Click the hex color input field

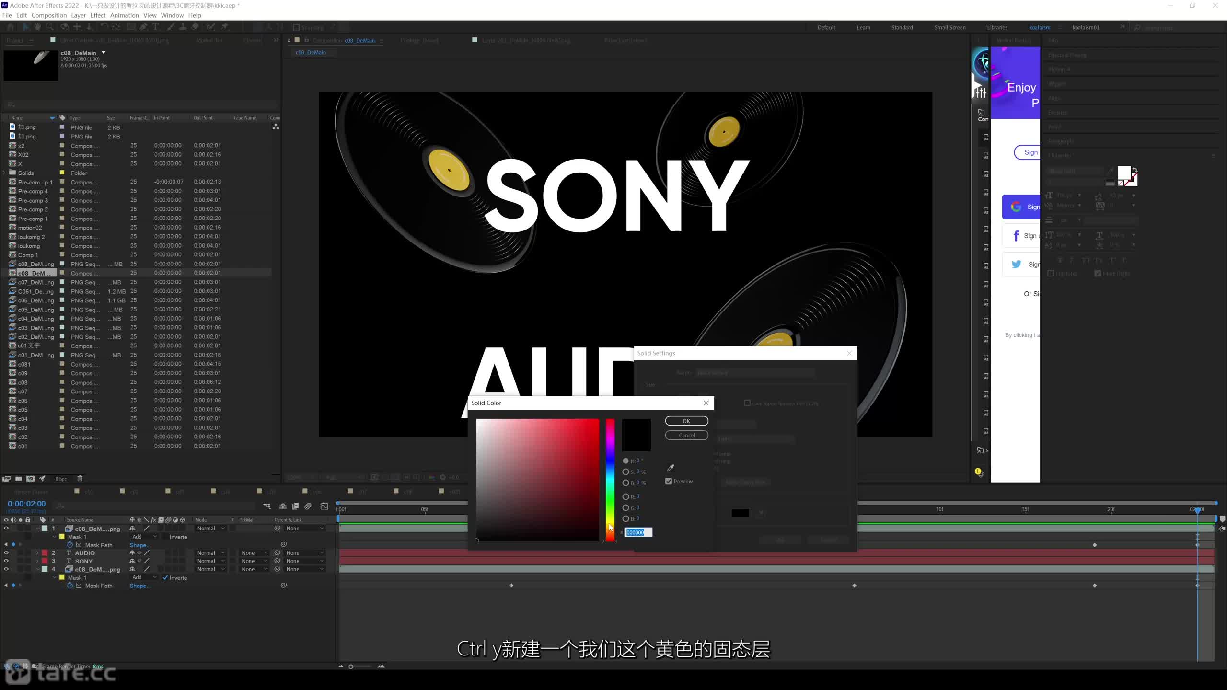coord(638,532)
